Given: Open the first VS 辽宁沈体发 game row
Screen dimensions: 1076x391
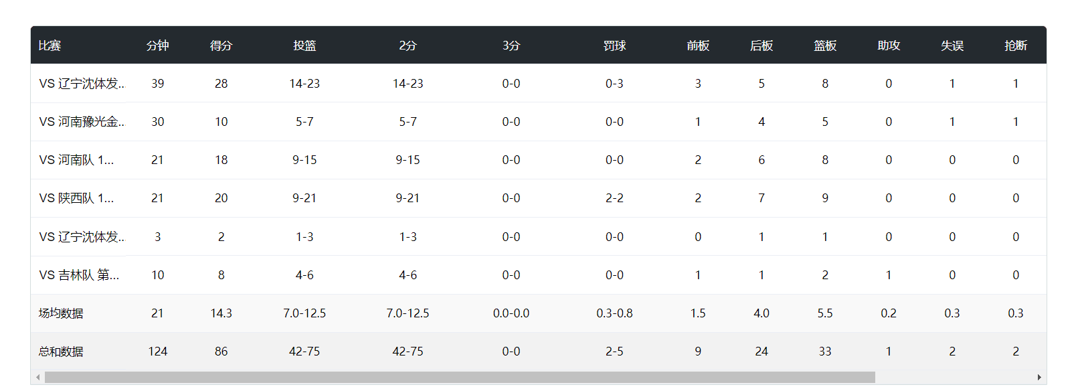Looking at the screenshot, I should [x=539, y=84].
